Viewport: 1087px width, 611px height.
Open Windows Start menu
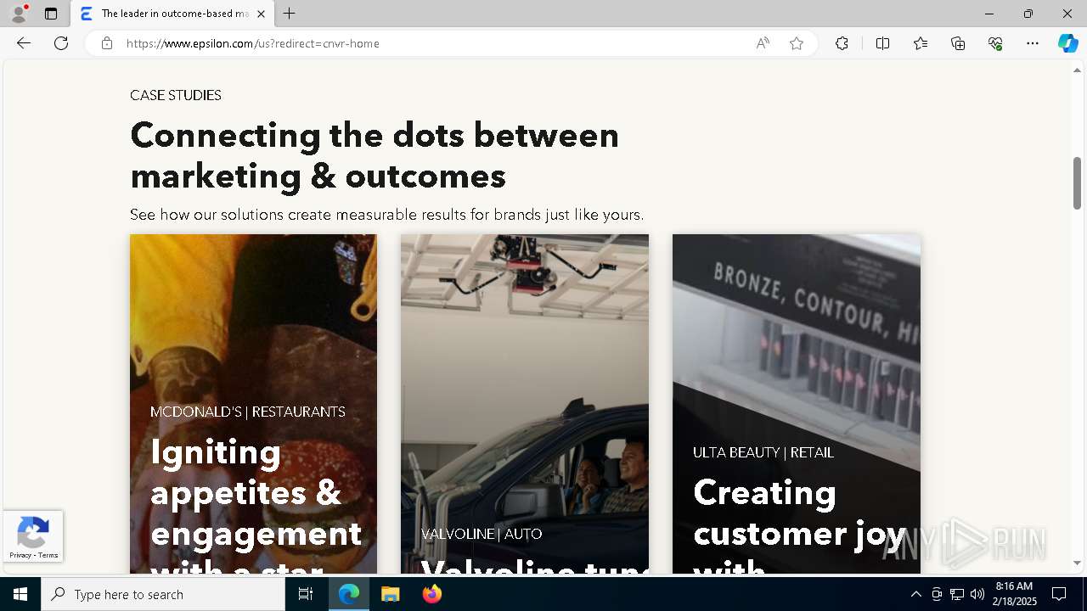pos(20,594)
